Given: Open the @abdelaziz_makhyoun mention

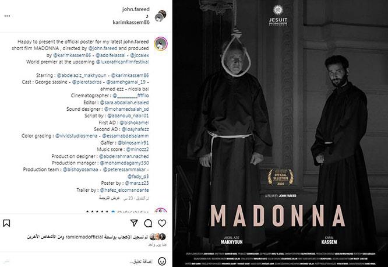Looking at the screenshot, I should [82, 75].
